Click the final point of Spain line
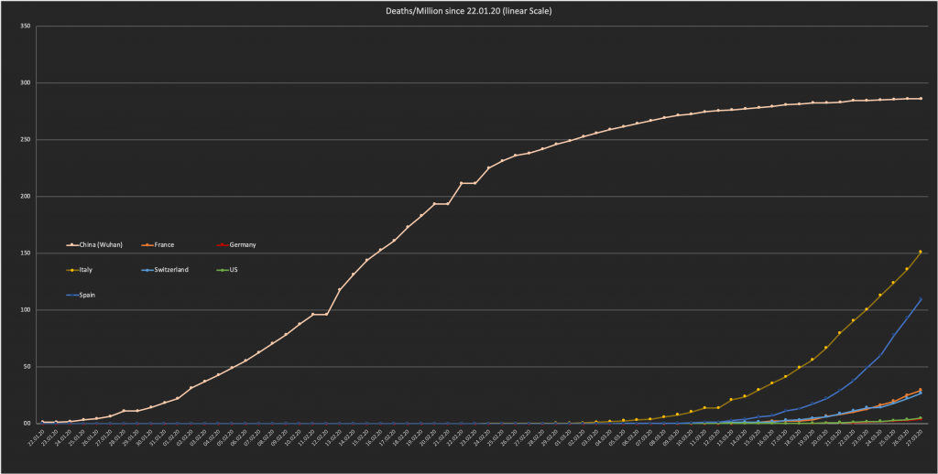Viewport: 938px width, 474px height. point(920,299)
